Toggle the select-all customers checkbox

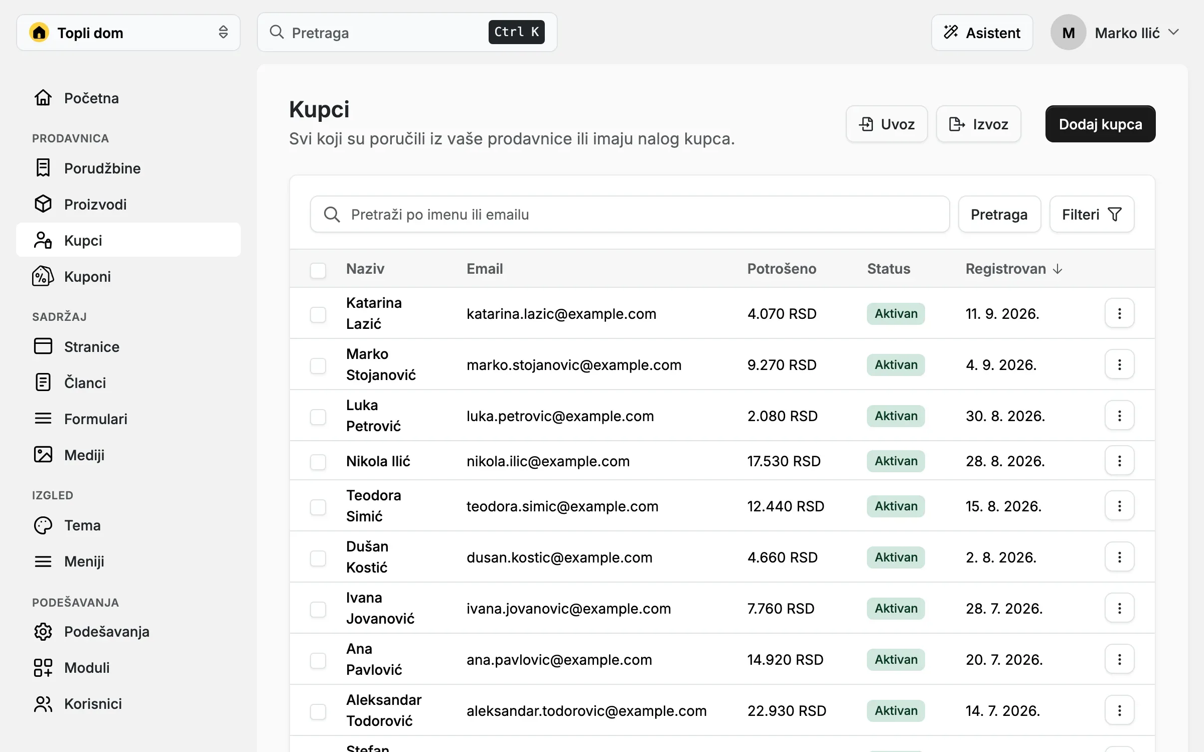(318, 270)
